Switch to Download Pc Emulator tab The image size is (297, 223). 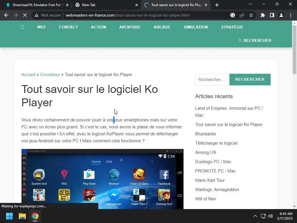coord(36,5)
